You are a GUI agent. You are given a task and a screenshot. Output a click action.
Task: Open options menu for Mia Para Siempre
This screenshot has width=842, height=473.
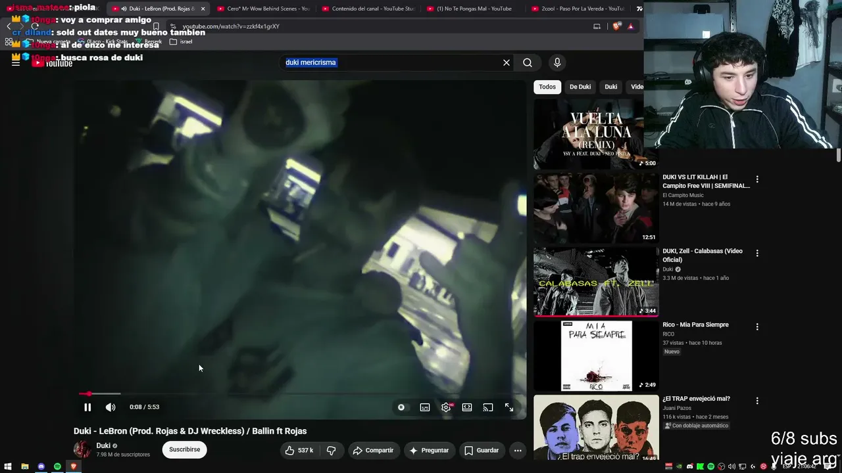(757, 327)
